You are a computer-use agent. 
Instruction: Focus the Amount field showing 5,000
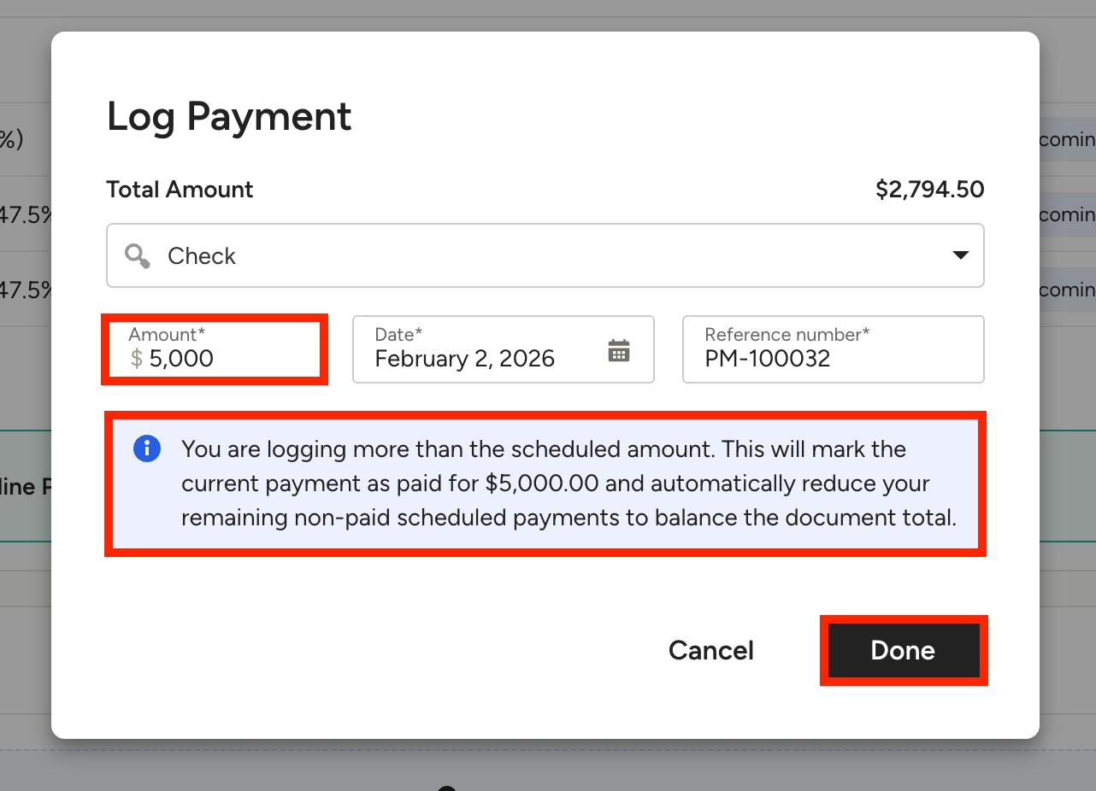point(215,349)
